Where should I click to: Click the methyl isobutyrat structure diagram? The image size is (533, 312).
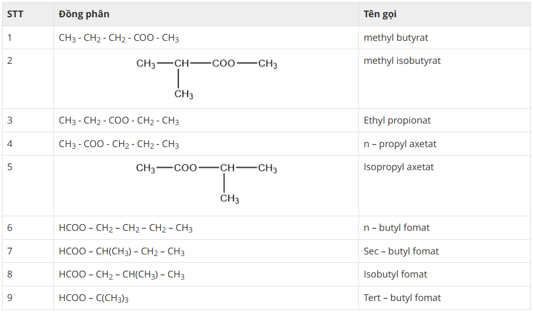(x=206, y=78)
